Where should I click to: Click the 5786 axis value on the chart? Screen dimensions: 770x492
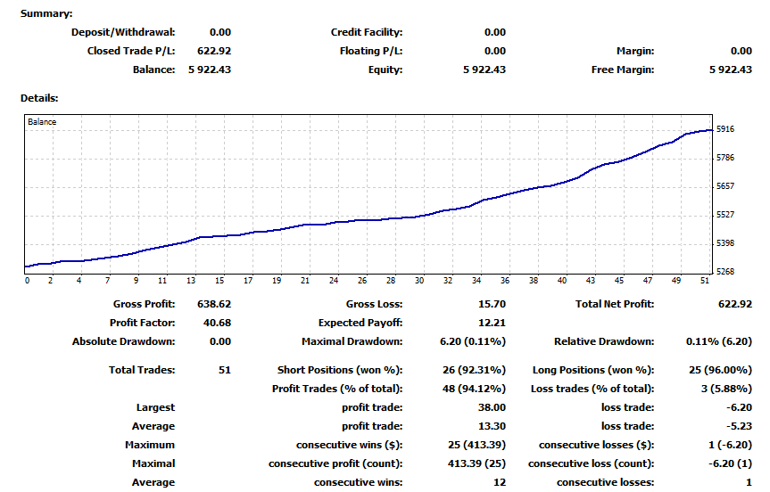pyautogui.click(x=725, y=158)
